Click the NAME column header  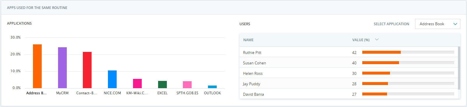pyautogui.click(x=248, y=40)
